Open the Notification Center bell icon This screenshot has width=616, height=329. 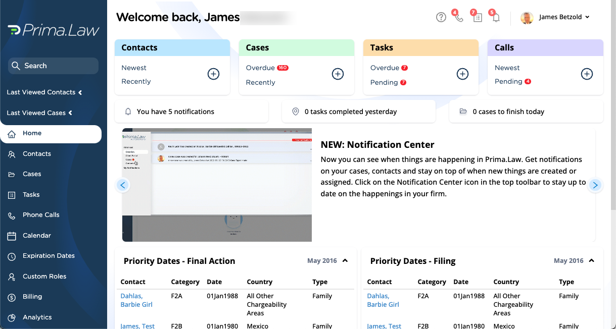(495, 17)
